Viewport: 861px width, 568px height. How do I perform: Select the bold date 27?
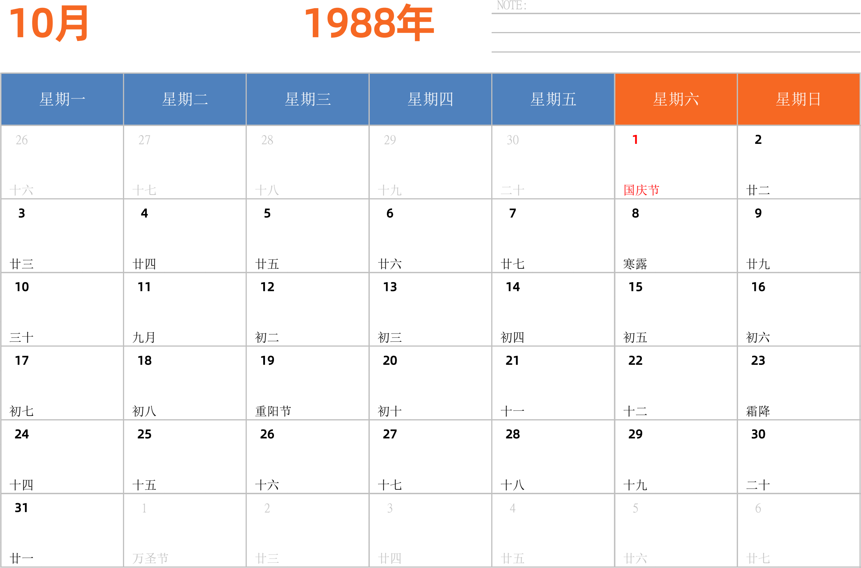[x=390, y=434]
